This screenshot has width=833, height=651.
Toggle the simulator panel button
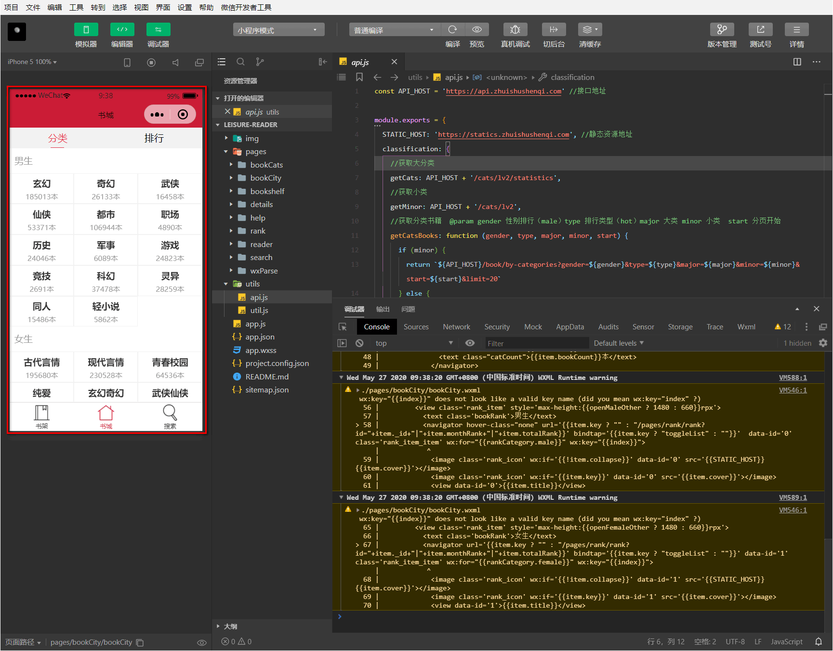coord(86,29)
